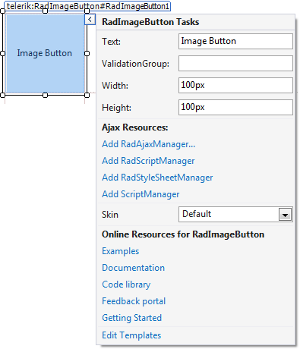Click Add RadAjaxManager... link
Screen dimensions: 300x349
point(149,144)
